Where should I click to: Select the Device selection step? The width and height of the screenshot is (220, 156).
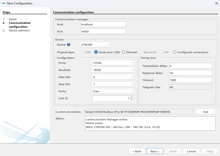click(19, 30)
